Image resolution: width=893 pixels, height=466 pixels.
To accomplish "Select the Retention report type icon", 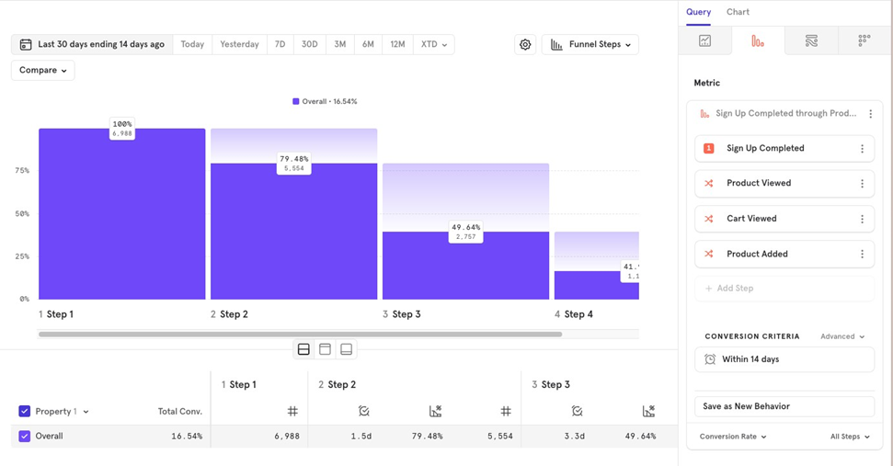I will coord(864,41).
